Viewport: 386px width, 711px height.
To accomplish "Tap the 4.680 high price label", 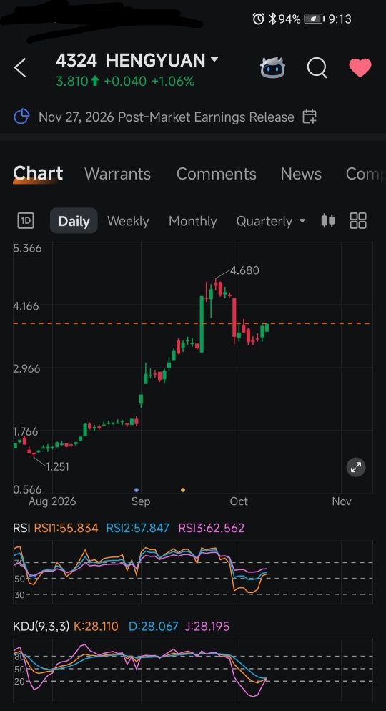I will tap(244, 270).
